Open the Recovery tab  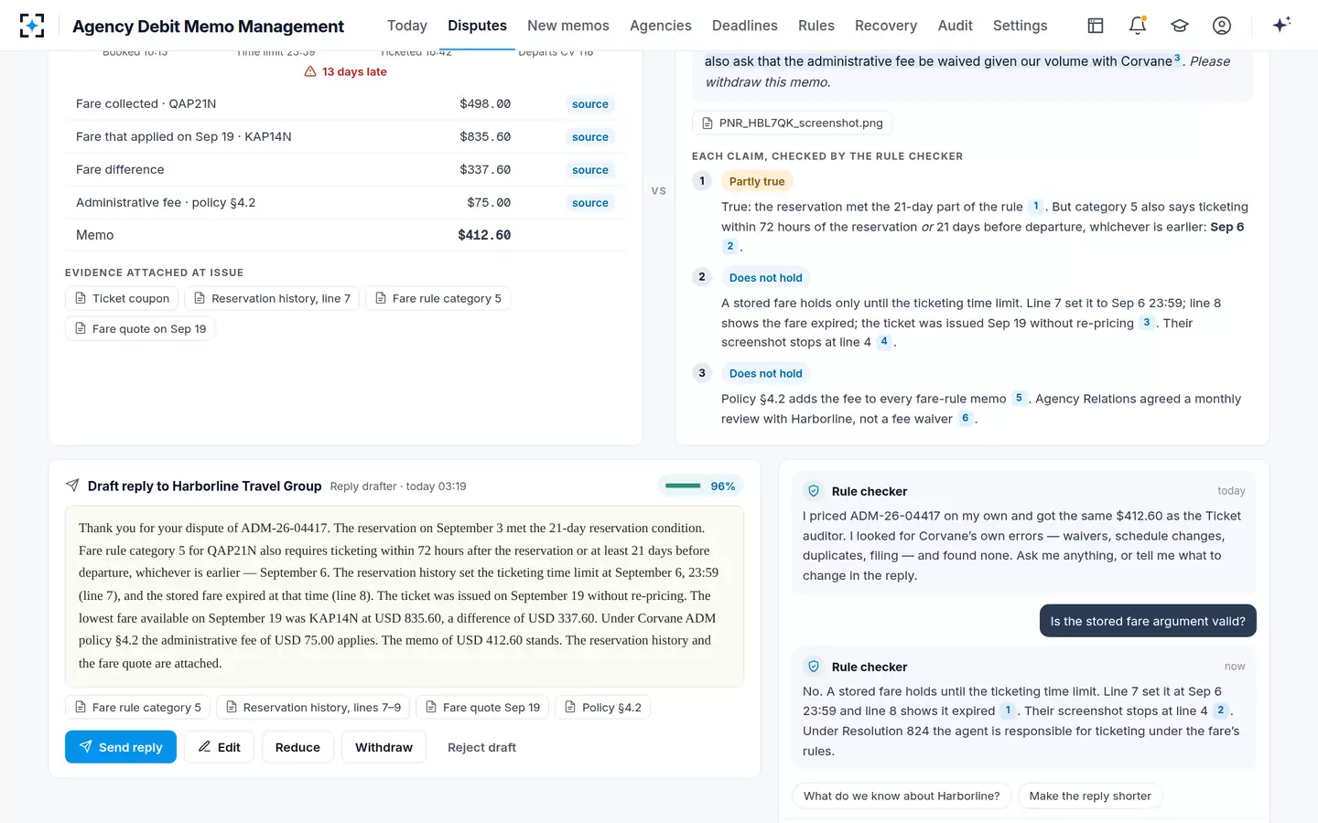pos(886,26)
